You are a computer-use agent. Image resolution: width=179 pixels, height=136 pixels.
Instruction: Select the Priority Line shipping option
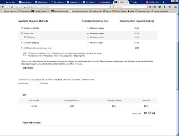click(x=22, y=33)
